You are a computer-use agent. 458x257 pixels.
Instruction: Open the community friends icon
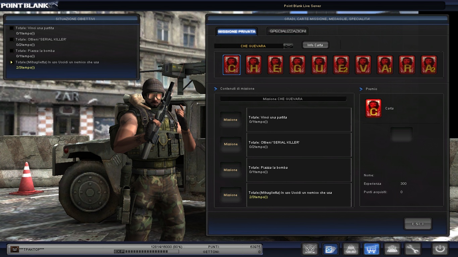coord(392,249)
